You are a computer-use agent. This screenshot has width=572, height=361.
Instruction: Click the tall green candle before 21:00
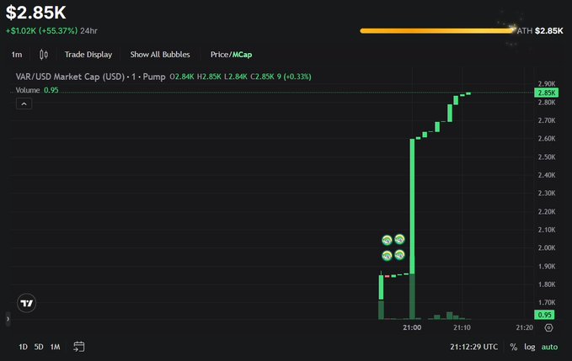point(412,206)
